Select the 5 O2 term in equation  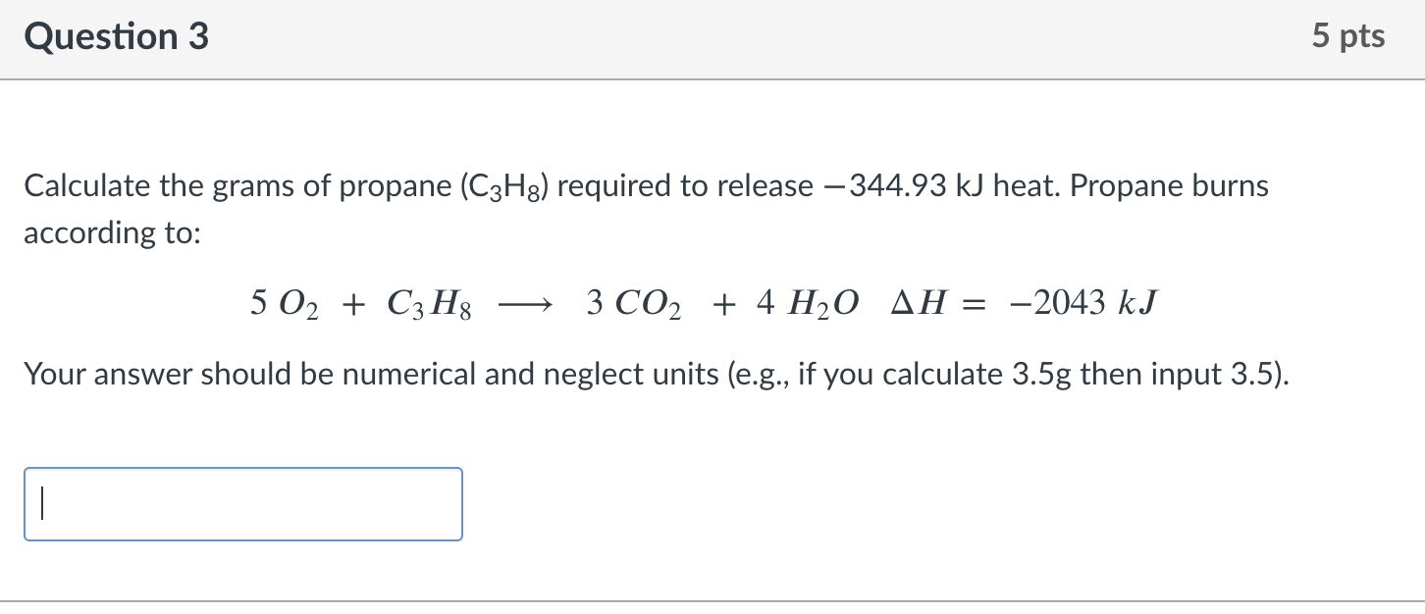pos(286,303)
